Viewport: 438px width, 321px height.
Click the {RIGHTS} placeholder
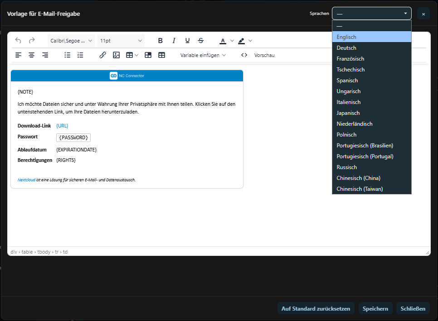point(66,160)
